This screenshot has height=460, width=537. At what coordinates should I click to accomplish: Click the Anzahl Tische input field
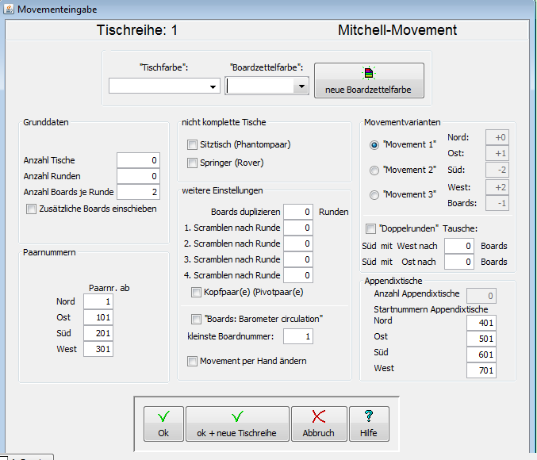point(138,160)
